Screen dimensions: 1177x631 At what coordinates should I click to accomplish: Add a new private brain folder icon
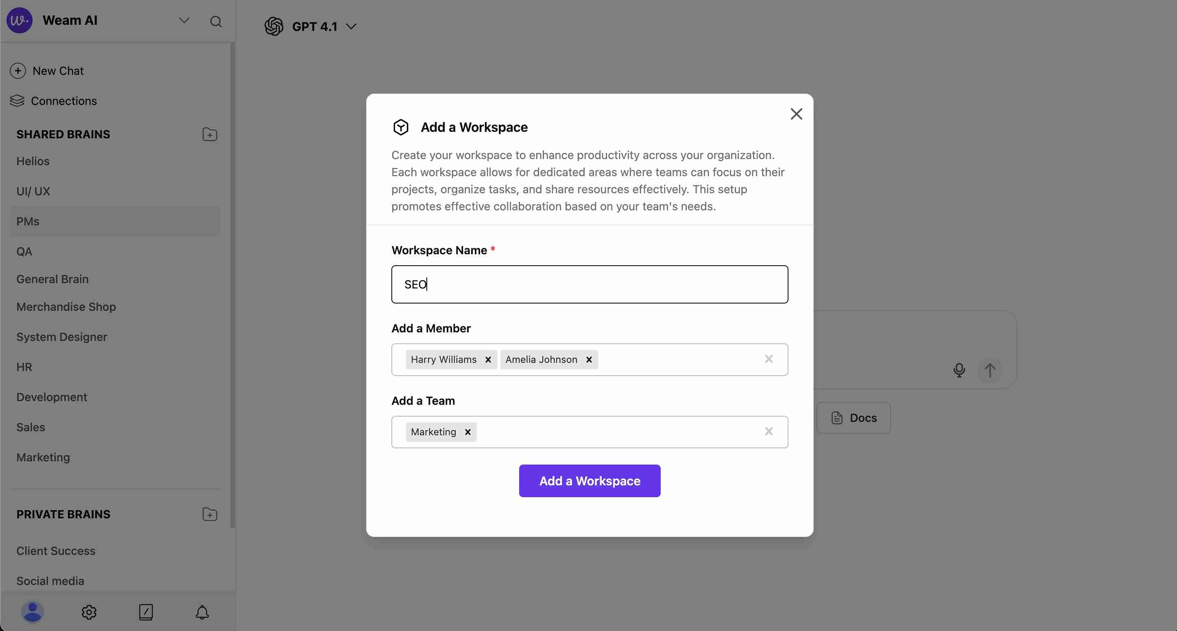click(x=210, y=514)
